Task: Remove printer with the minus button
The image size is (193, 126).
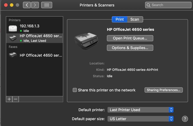Action: [16, 99]
